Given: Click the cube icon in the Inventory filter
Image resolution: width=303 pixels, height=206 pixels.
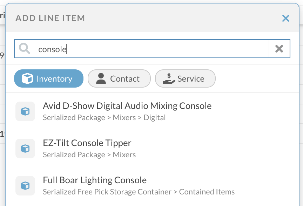Looking at the screenshot, I should click(x=27, y=79).
